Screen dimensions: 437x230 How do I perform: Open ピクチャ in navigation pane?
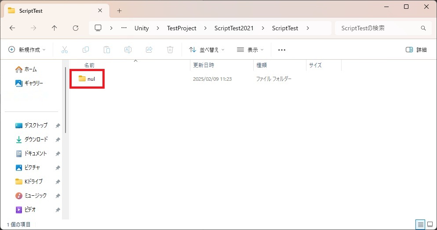coord(28,168)
